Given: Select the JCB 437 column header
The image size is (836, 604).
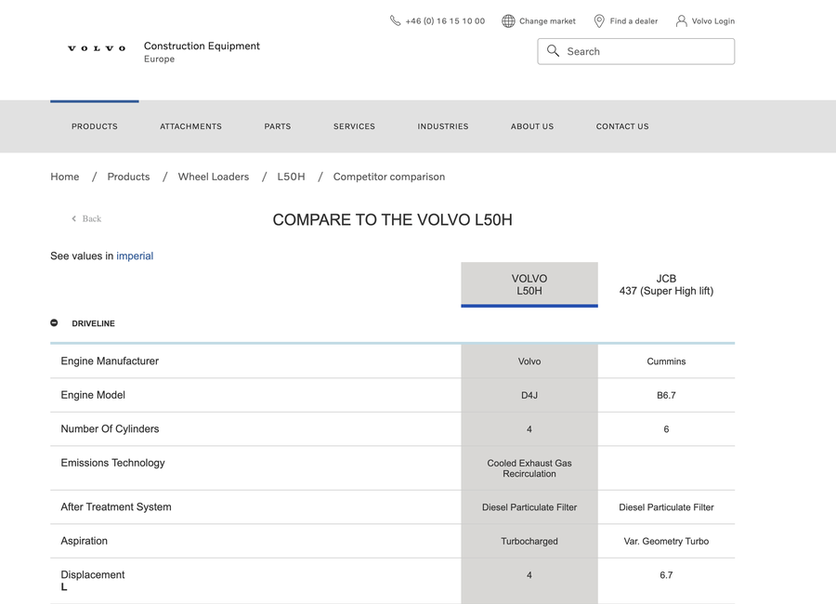Looking at the screenshot, I should [666, 284].
